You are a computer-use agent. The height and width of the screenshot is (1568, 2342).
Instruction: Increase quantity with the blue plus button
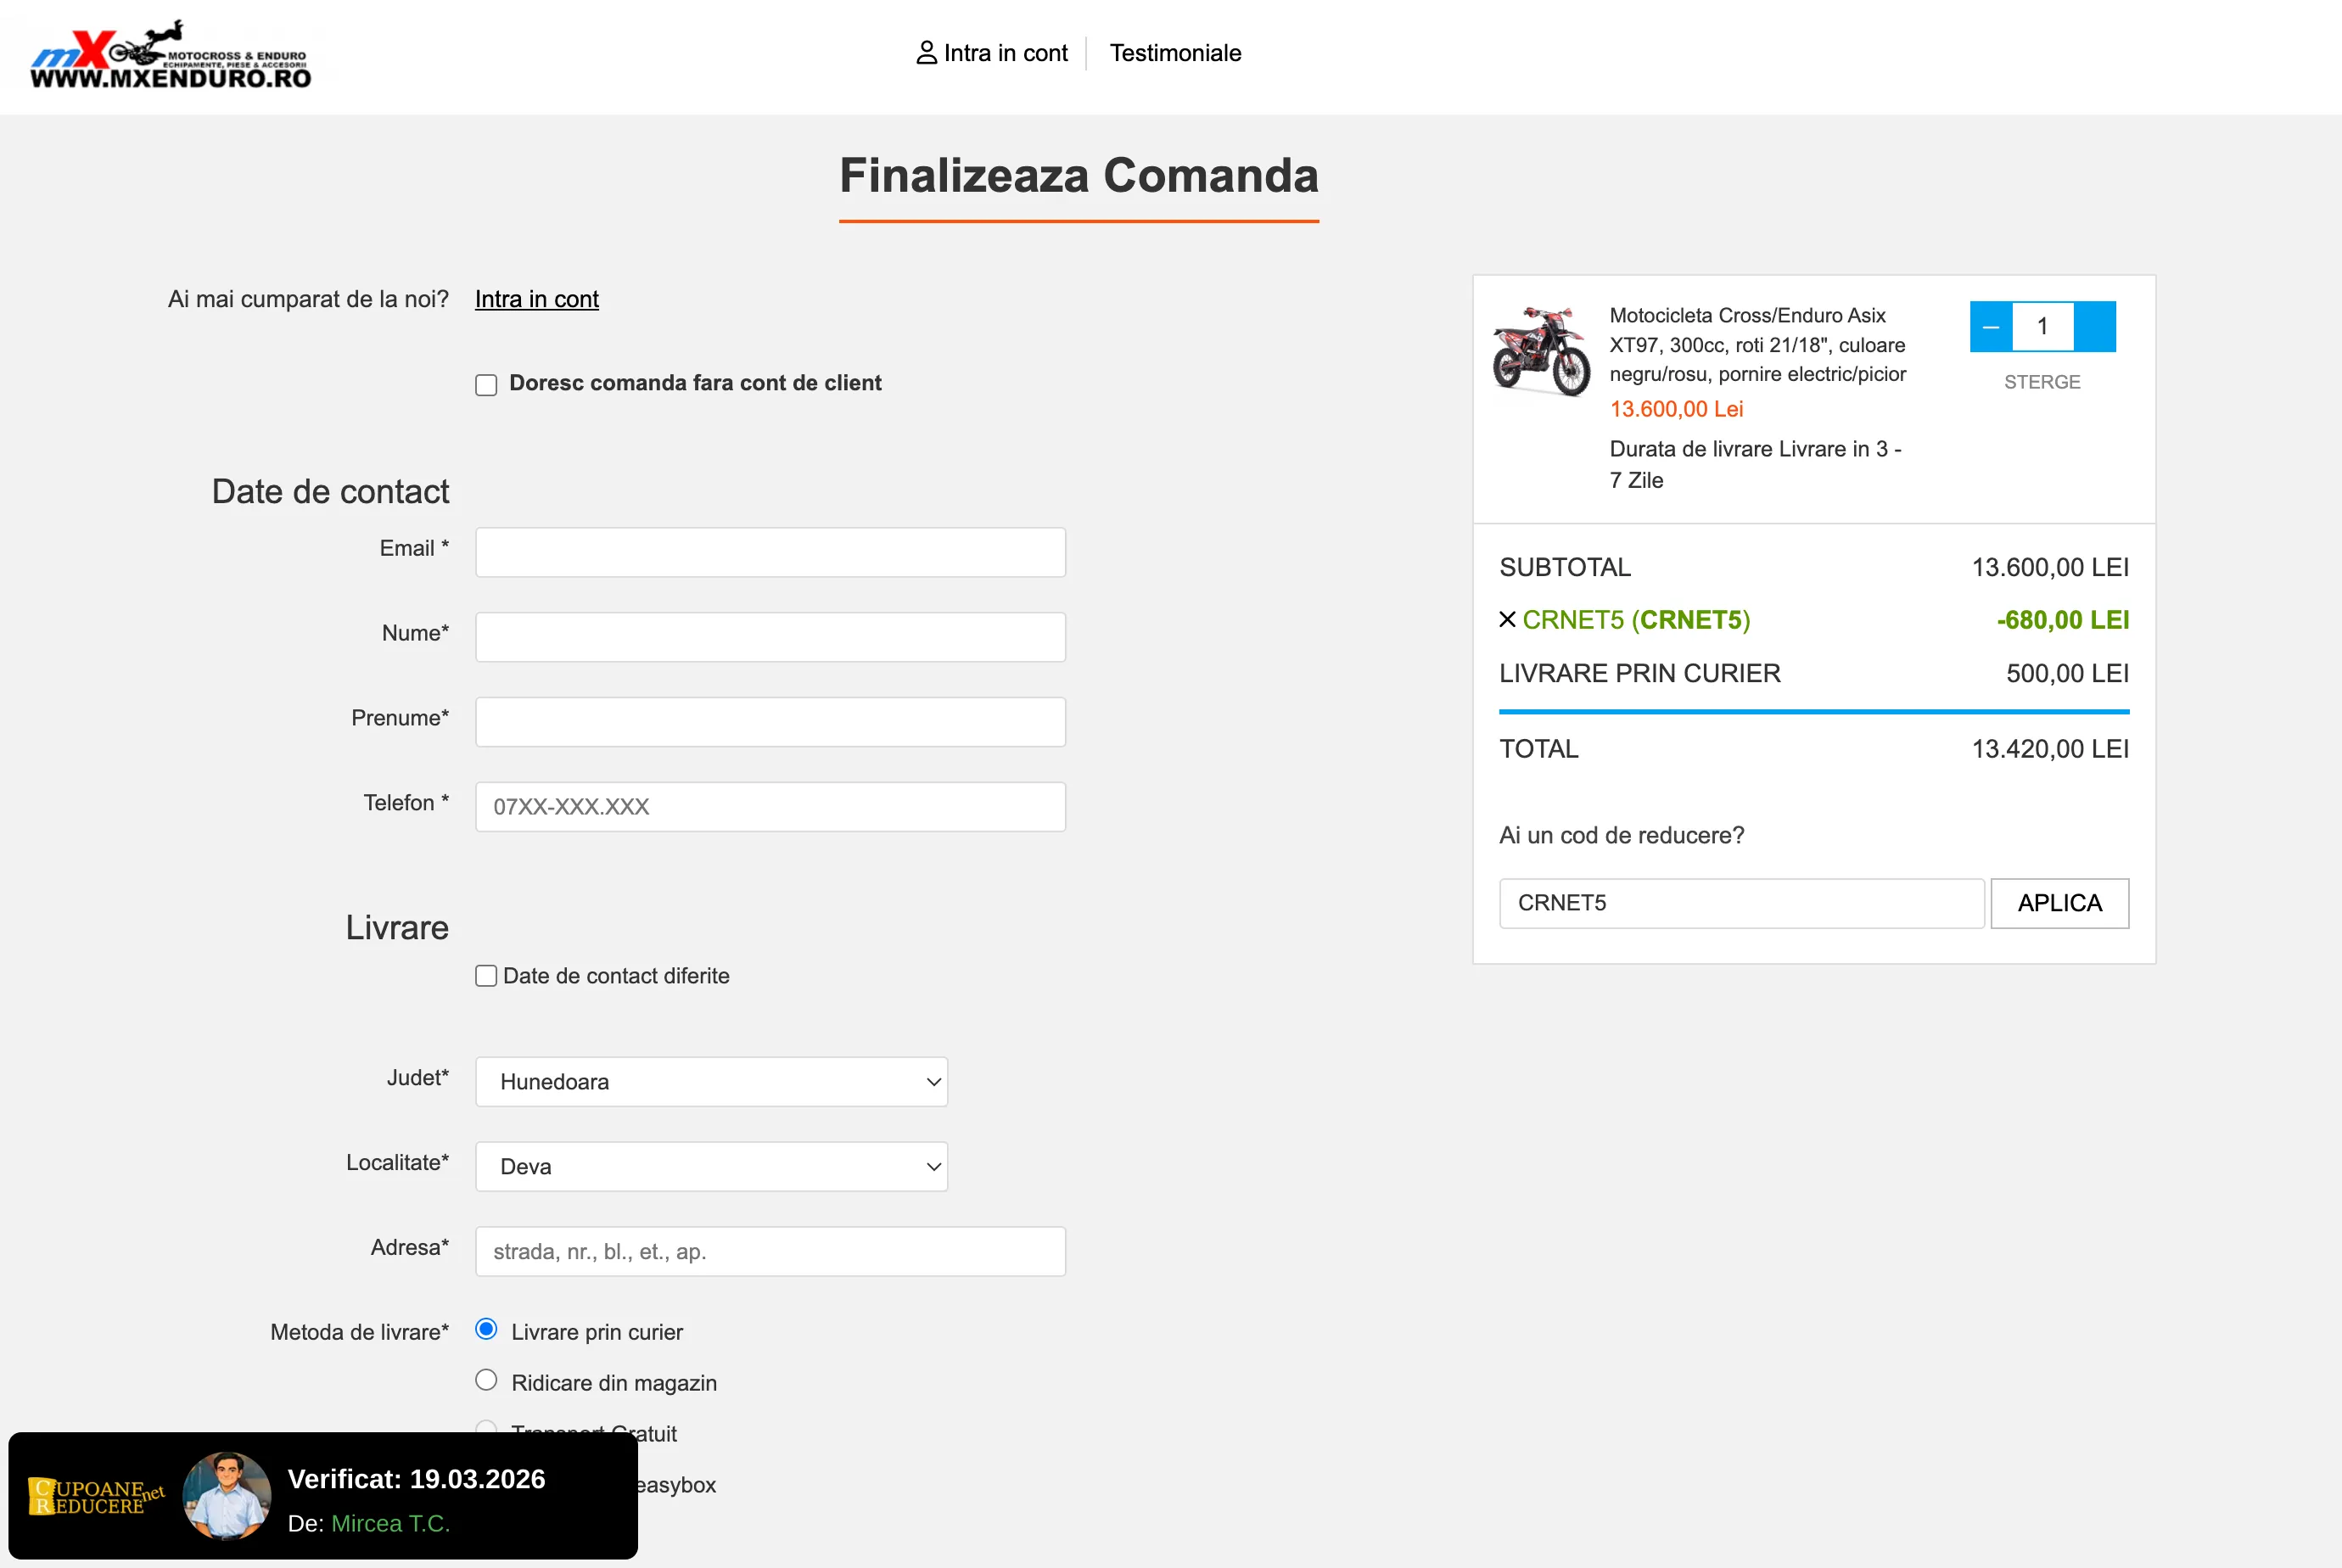pos(2095,327)
